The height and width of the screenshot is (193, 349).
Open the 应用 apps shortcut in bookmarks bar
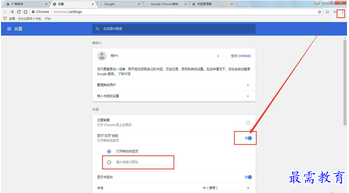[x=9, y=19]
